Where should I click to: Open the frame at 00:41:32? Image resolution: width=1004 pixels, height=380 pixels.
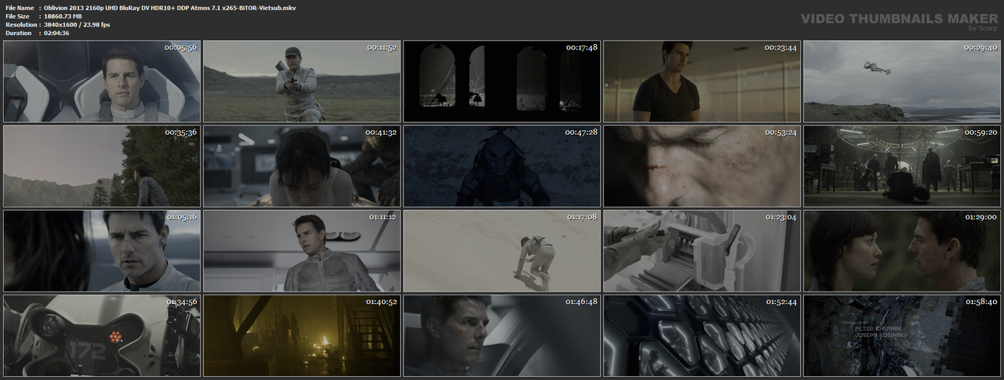pos(302,166)
